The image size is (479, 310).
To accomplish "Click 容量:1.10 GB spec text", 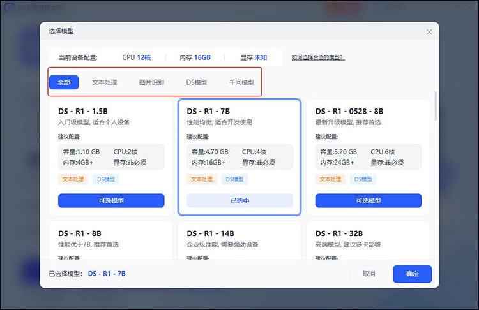I will pos(81,152).
